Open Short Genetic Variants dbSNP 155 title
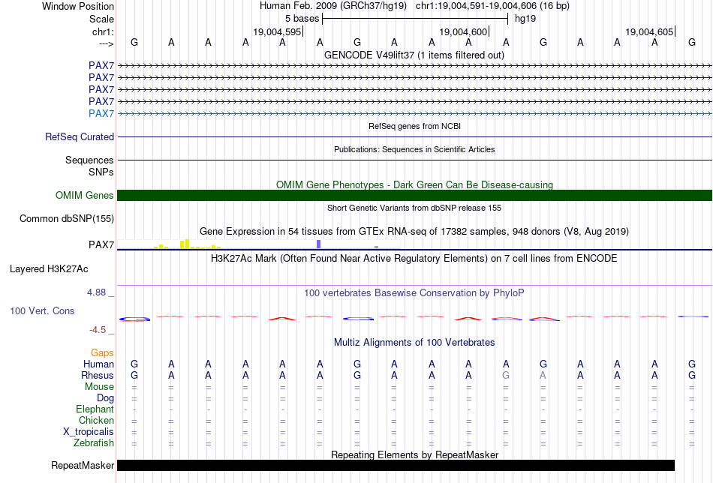The height and width of the screenshot is (483, 713). point(414,208)
